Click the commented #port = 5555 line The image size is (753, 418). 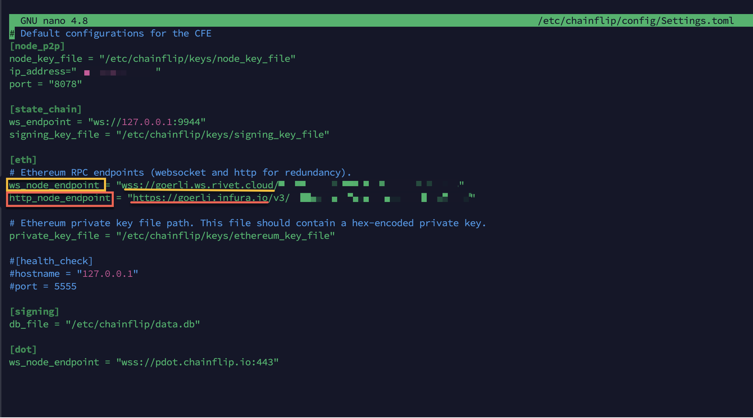coord(43,286)
